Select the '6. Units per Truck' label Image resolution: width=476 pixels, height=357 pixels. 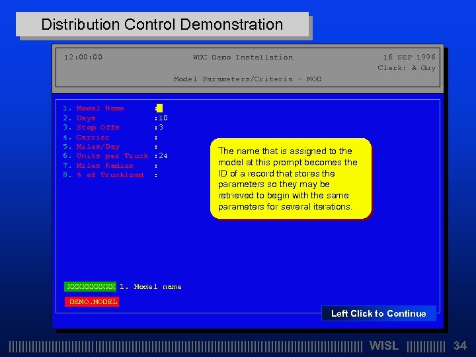106,156
